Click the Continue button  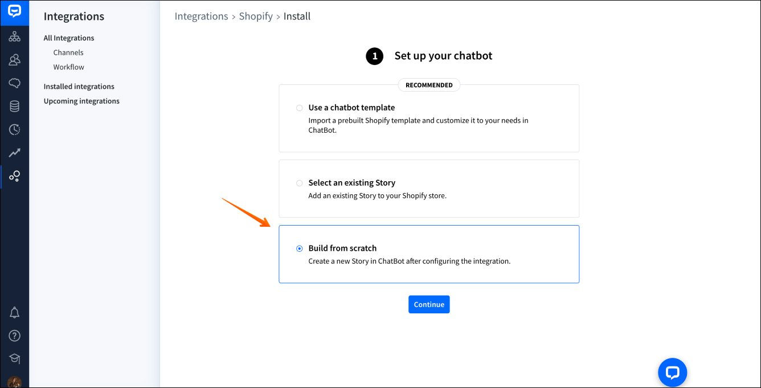pyautogui.click(x=429, y=304)
